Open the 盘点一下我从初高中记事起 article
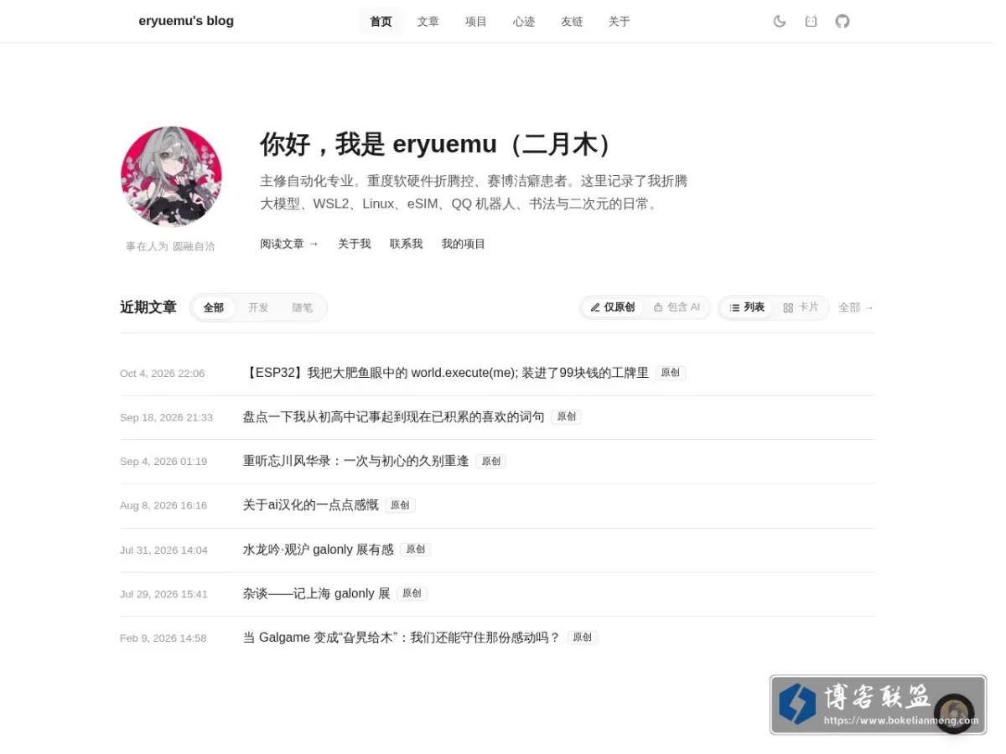The width and height of the screenshot is (1006, 754). click(x=394, y=417)
